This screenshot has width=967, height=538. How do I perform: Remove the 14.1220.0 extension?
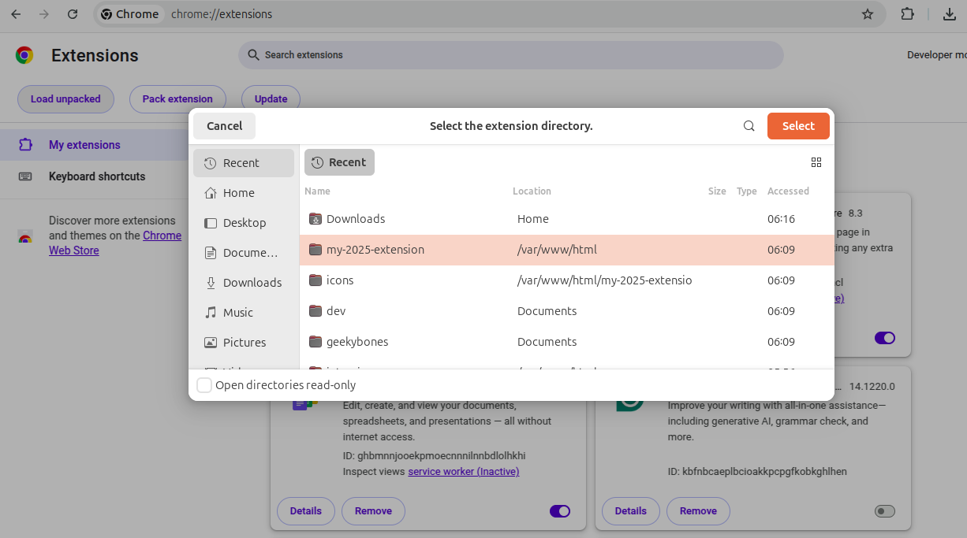[698, 511]
